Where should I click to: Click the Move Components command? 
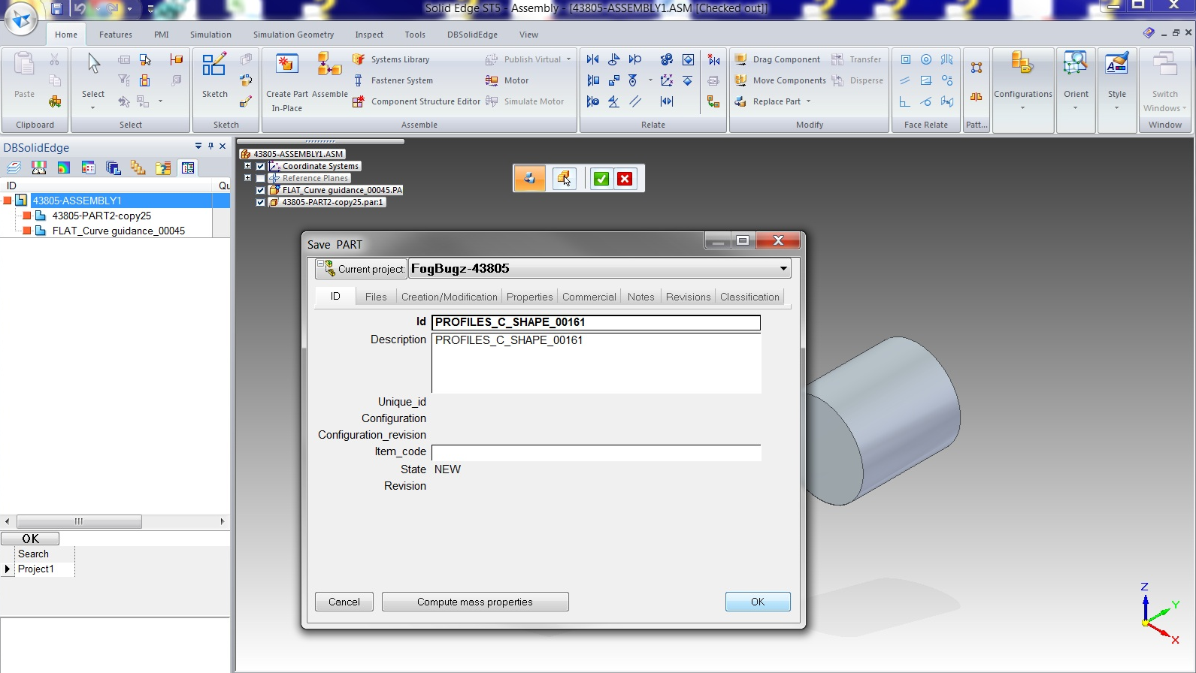click(780, 80)
